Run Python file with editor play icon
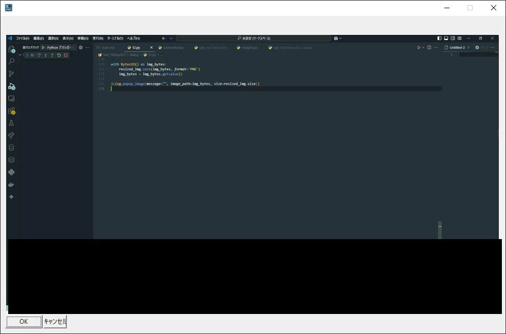Viewport: 506px width, 334px height. tap(419, 47)
